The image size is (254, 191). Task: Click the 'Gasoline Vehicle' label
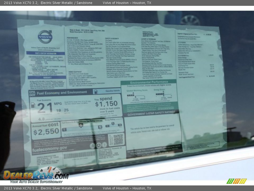click(113, 91)
